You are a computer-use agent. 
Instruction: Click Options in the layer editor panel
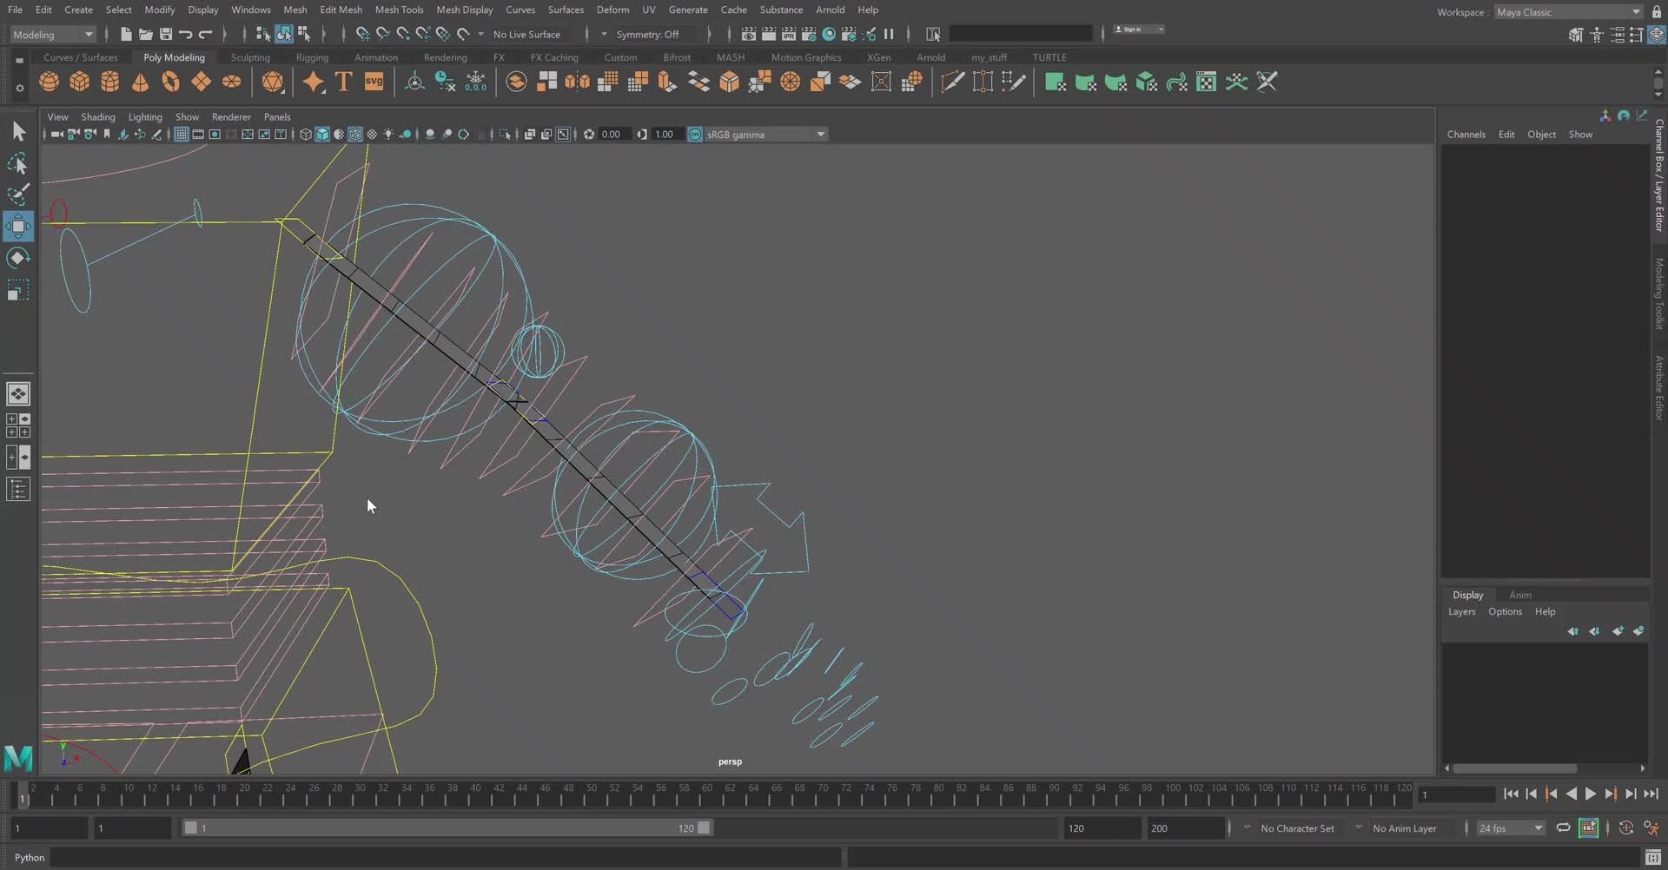coord(1505,611)
